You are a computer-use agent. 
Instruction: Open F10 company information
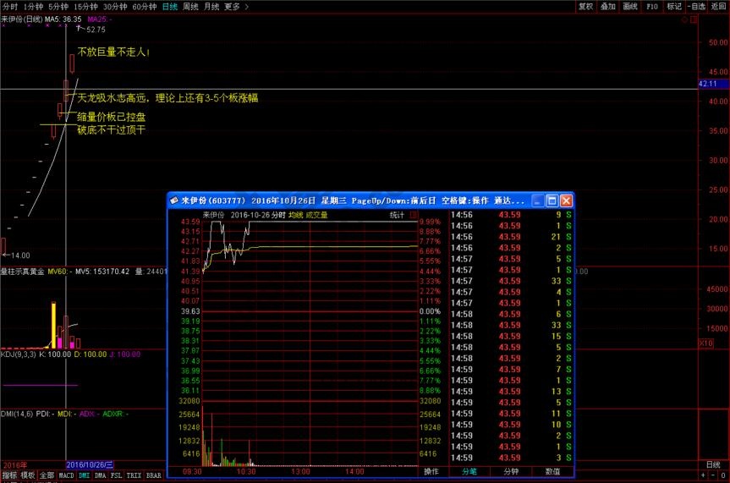click(x=651, y=6)
